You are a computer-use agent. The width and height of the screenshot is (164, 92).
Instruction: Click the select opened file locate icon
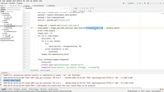(x=11, y=6)
